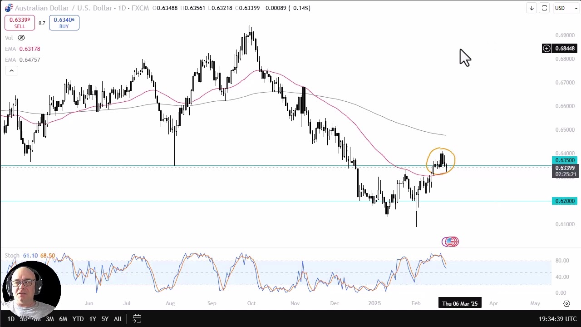Click the red SELL 0.63399 button
The image size is (581, 327).
(20, 23)
